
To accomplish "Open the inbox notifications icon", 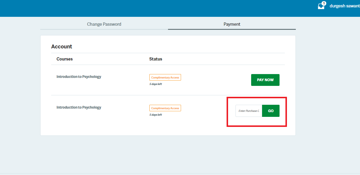I will click(x=321, y=6).
